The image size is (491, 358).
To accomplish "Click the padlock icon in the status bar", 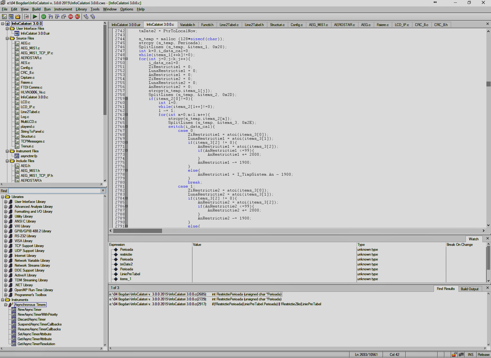I will (x=454, y=355).
